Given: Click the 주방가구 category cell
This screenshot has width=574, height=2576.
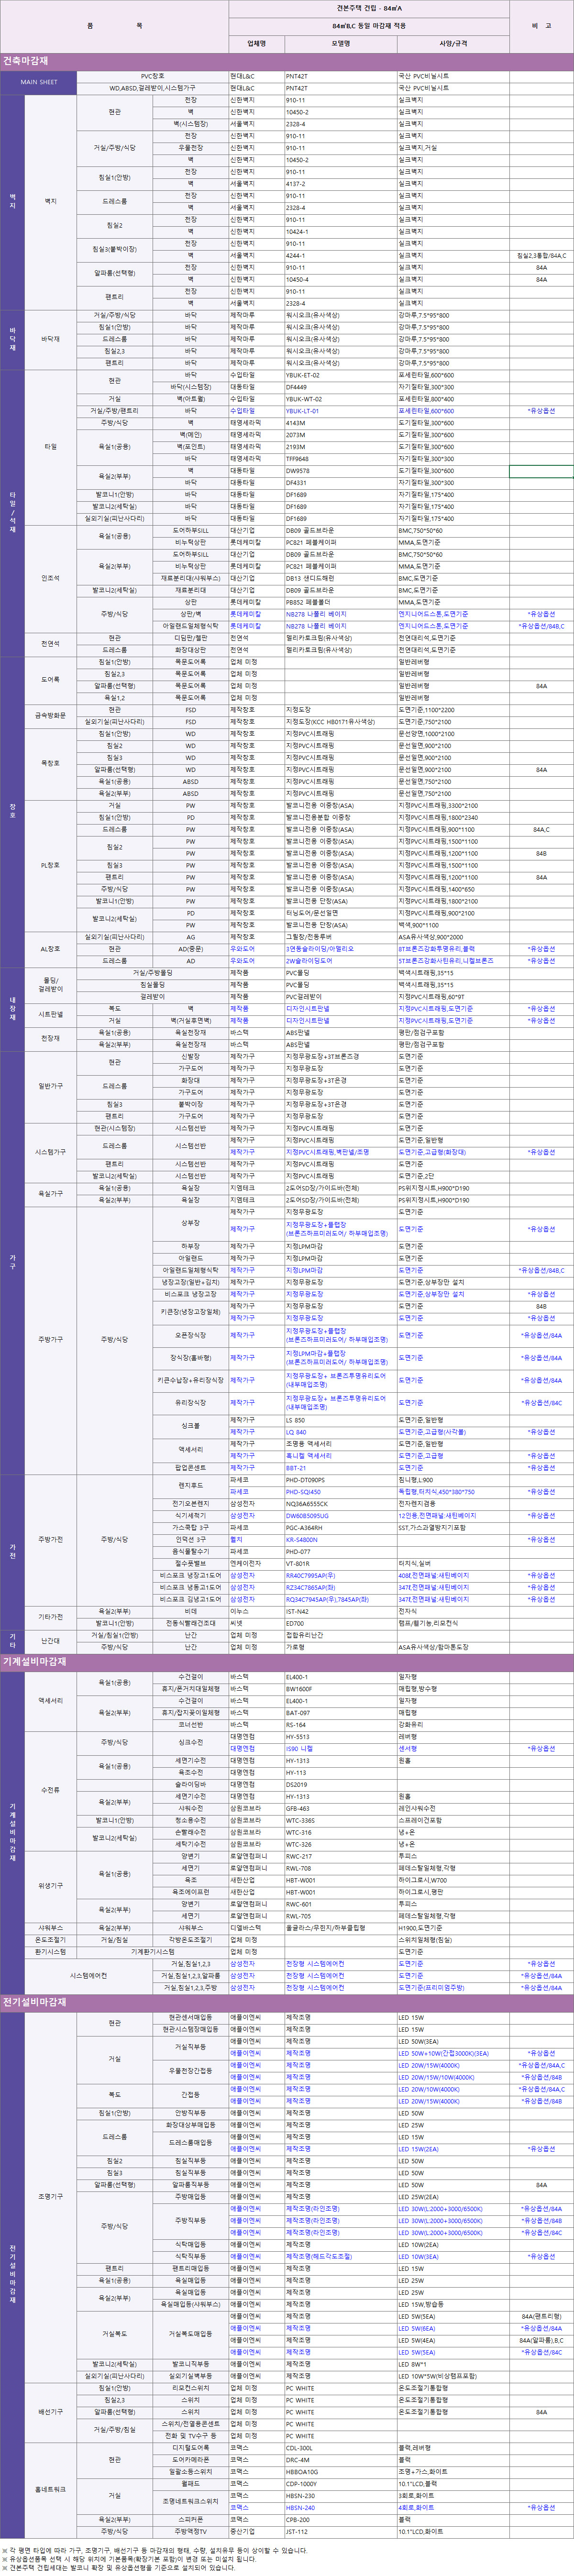Looking at the screenshot, I should tap(51, 1340).
